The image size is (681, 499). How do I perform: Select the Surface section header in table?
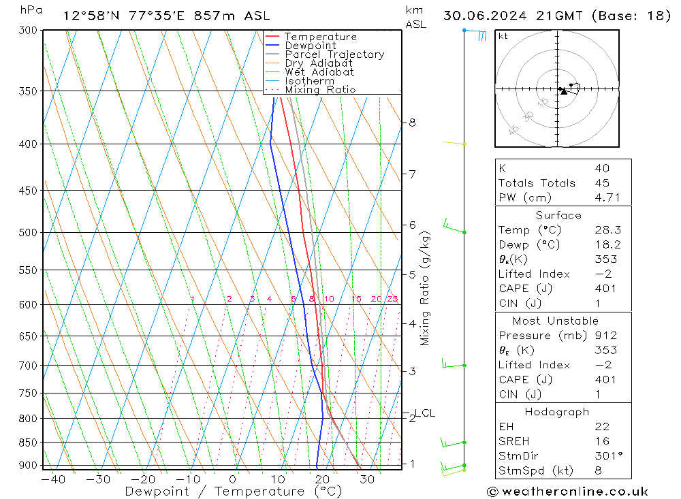(558, 215)
